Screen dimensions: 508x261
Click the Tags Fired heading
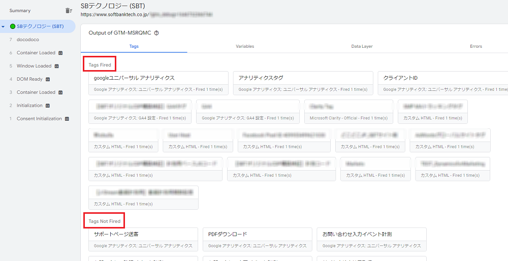click(100, 65)
